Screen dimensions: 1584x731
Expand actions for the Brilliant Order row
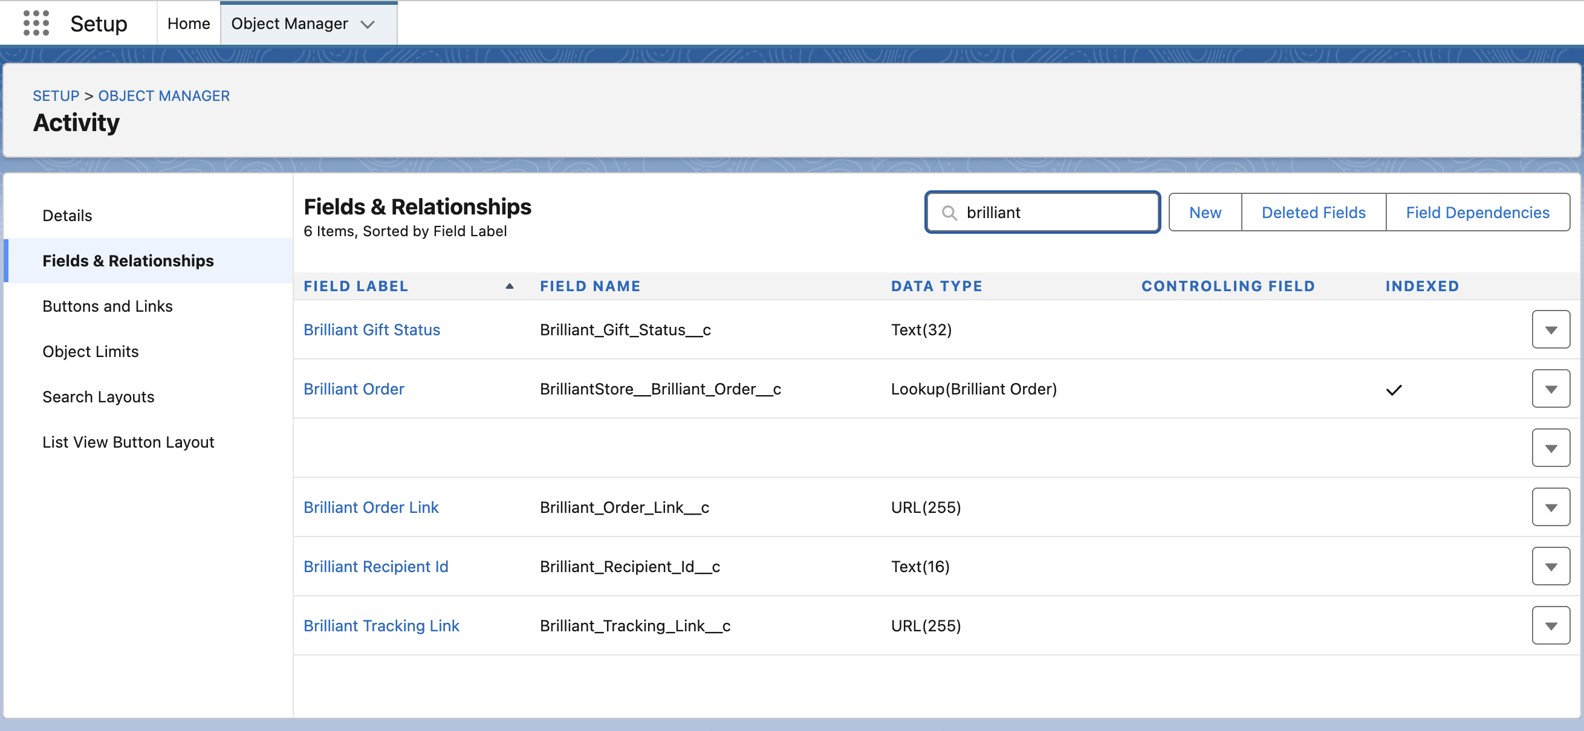1550,389
